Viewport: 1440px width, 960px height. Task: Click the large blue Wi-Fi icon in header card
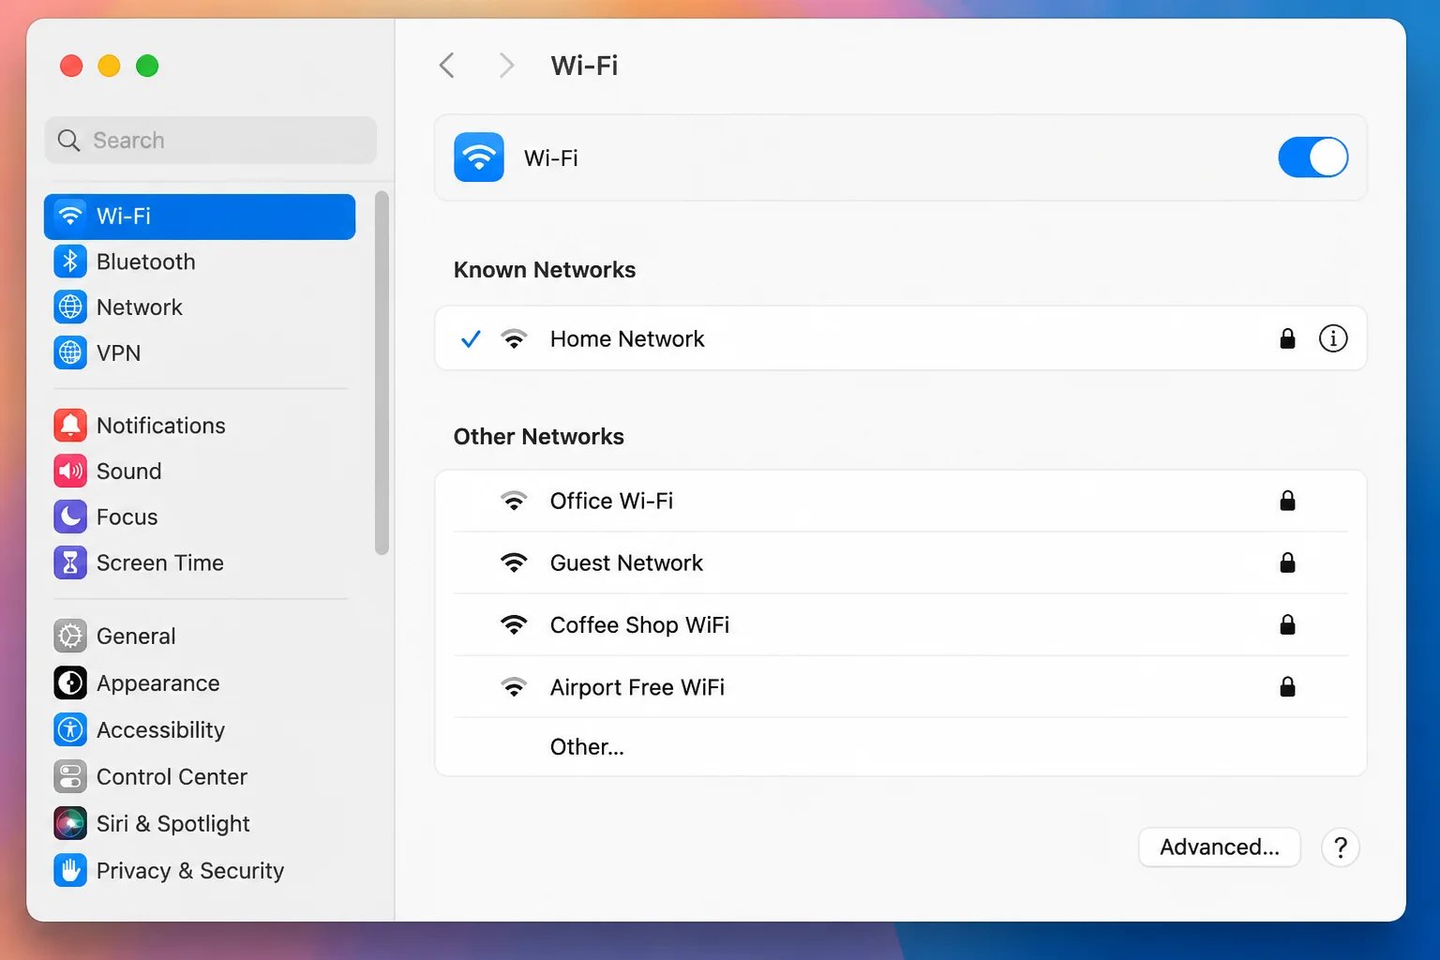click(x=479, y=157)
